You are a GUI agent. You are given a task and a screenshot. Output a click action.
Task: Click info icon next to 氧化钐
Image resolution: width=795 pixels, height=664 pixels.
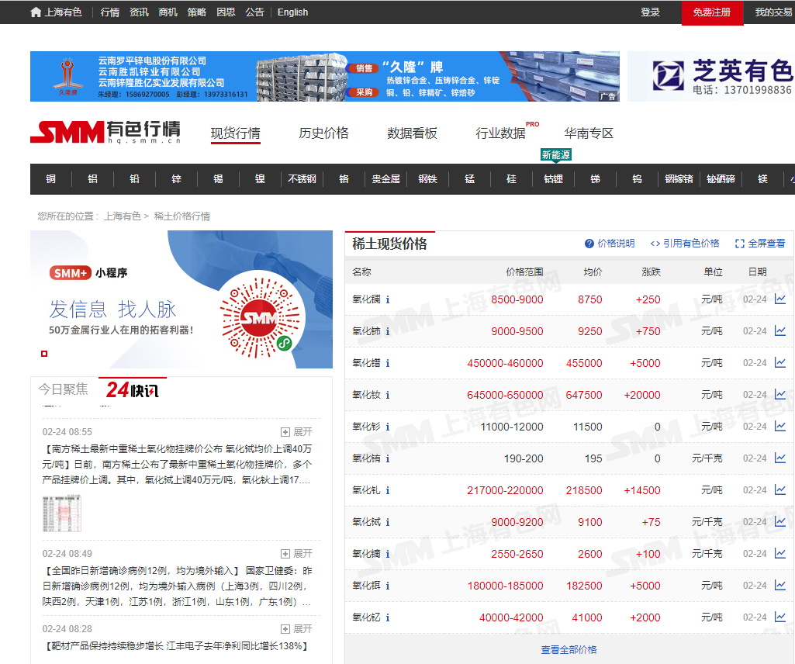[388, 427]
